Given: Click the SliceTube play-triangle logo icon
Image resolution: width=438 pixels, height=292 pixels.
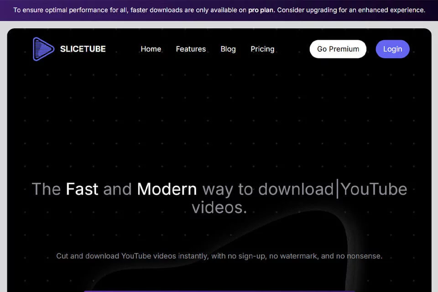Looking at the screenshot, I should pos(43,49).
